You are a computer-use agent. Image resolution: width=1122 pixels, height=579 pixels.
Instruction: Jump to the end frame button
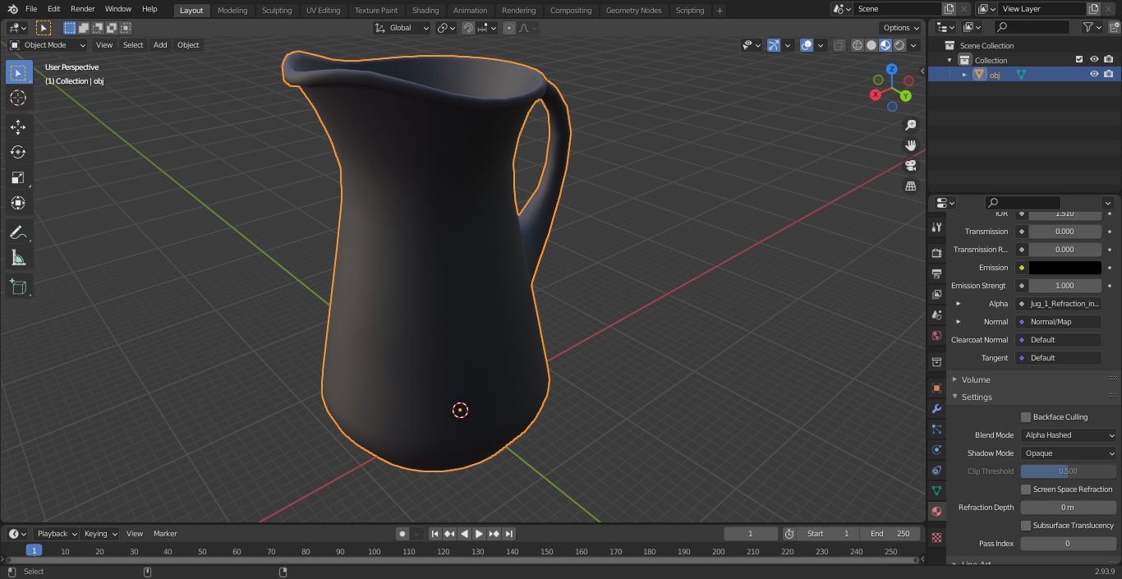(x=509, y=534)
